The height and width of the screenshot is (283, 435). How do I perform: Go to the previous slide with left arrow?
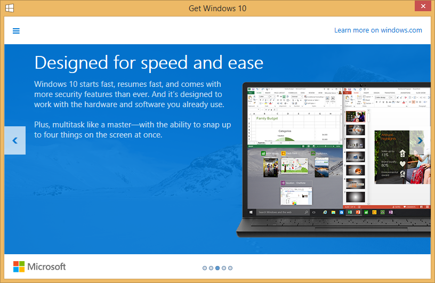pyautogui.click(x=15, y=141)
